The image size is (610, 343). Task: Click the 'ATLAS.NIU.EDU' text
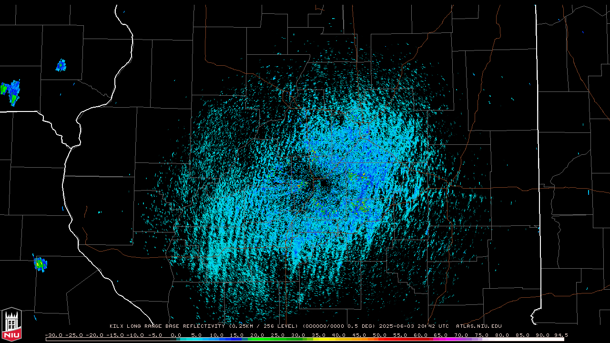point(479,326)
